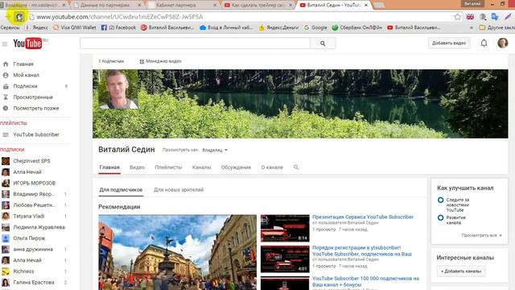Close the Виталий Седин browser tab
The height and width of the screenshot is (290, 515).
(366, 6)
